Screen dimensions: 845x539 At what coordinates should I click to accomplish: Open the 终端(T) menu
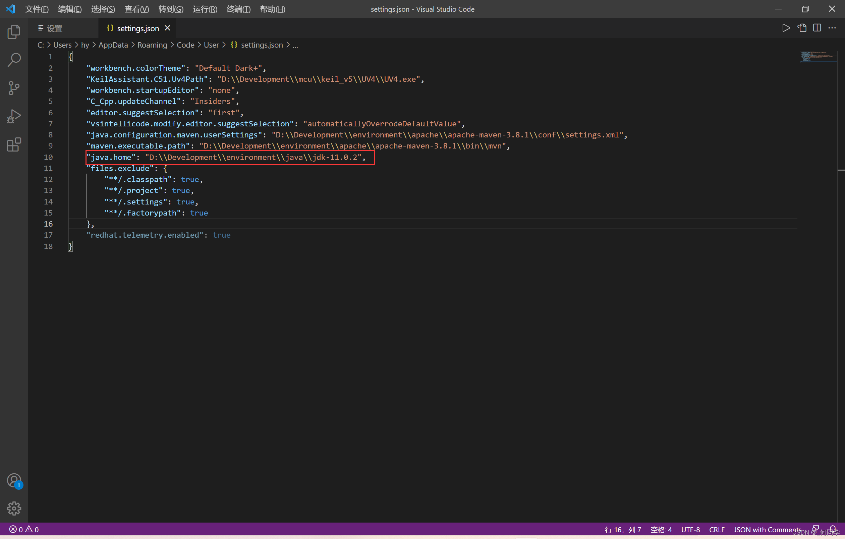238,9
